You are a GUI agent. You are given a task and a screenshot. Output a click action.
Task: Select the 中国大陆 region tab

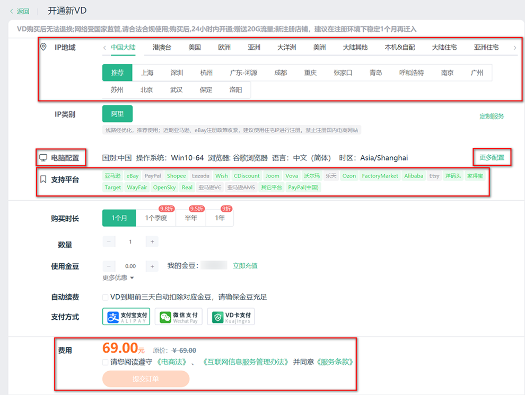tap(123, 48)
